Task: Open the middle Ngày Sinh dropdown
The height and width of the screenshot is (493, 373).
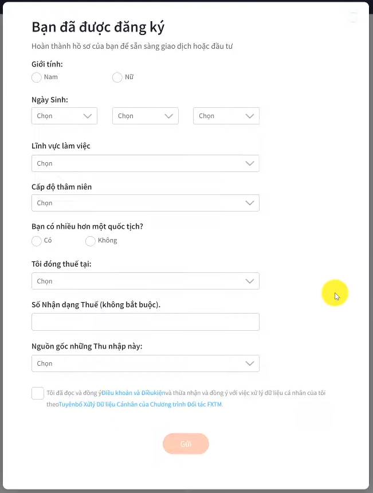Action: tap(146, 116)
